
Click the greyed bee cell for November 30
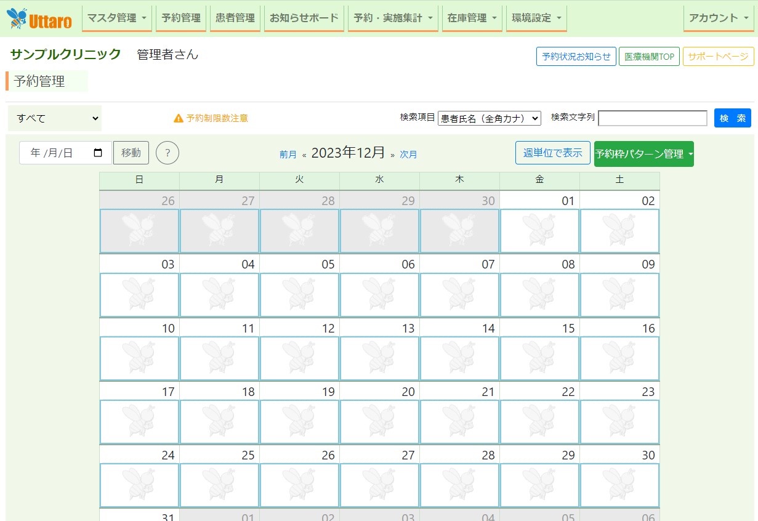(x=459, y=231)
